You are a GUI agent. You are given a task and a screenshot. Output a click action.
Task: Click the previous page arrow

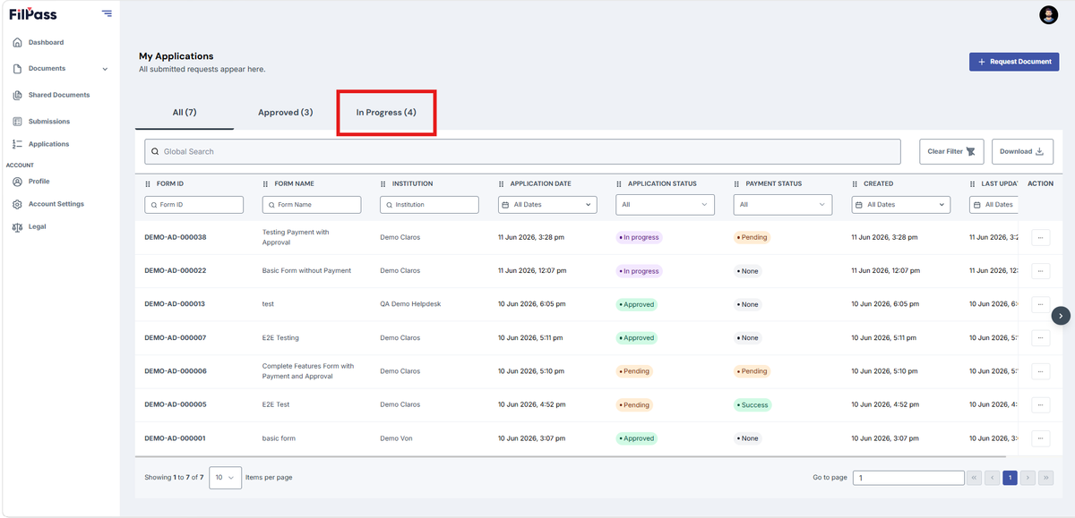point(992,478)
